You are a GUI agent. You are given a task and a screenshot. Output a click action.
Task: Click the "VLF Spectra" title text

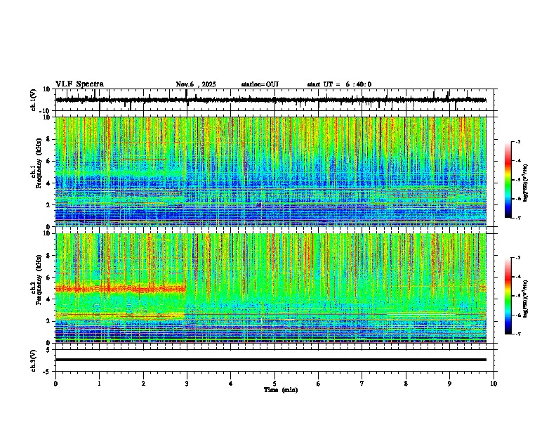(x=79, y=84)
